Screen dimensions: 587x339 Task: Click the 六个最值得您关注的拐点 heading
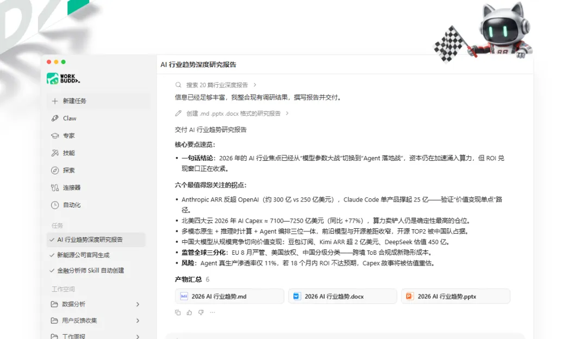tap(211, 185)
